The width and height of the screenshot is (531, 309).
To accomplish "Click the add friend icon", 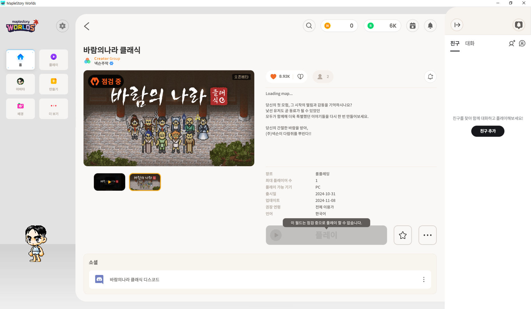I will click(x=512, y=43).
